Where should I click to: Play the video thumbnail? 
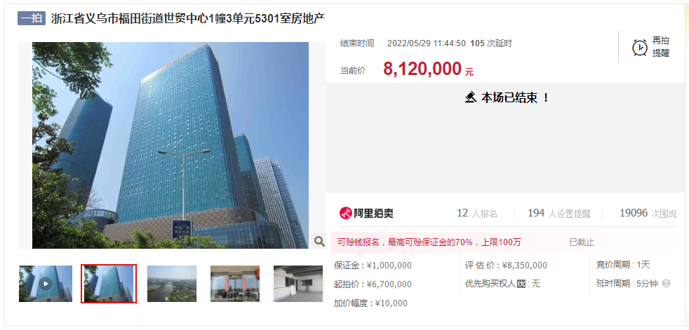46,284
